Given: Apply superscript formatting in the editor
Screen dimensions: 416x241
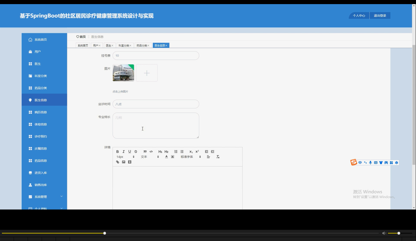Looking at the screenshot, I should click(x=197, y=151).
